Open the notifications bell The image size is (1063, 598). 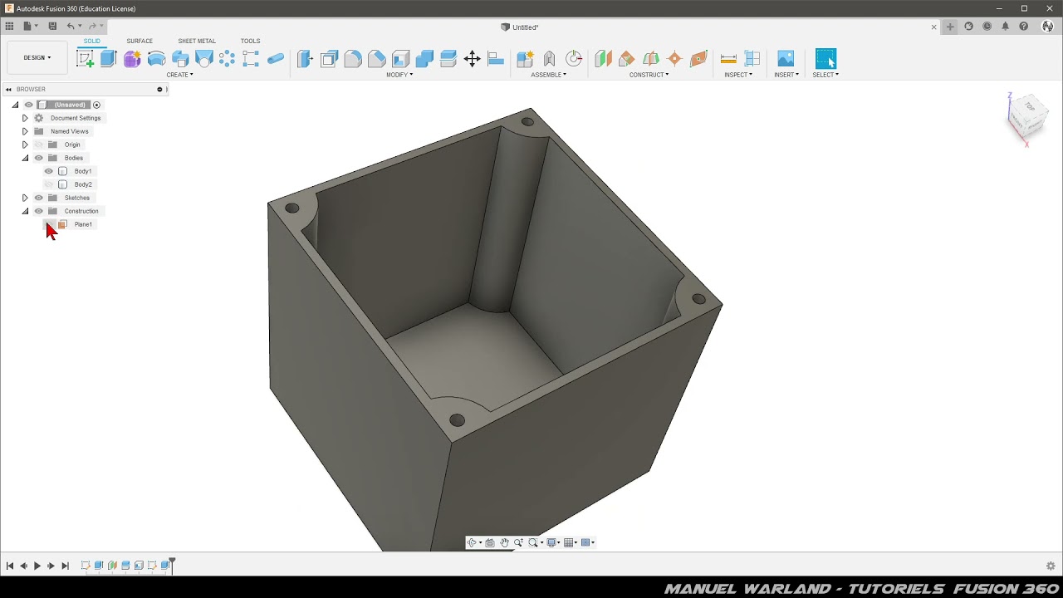[1005, 27]
